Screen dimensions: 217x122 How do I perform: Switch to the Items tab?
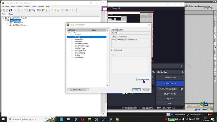tap(4, 14)
